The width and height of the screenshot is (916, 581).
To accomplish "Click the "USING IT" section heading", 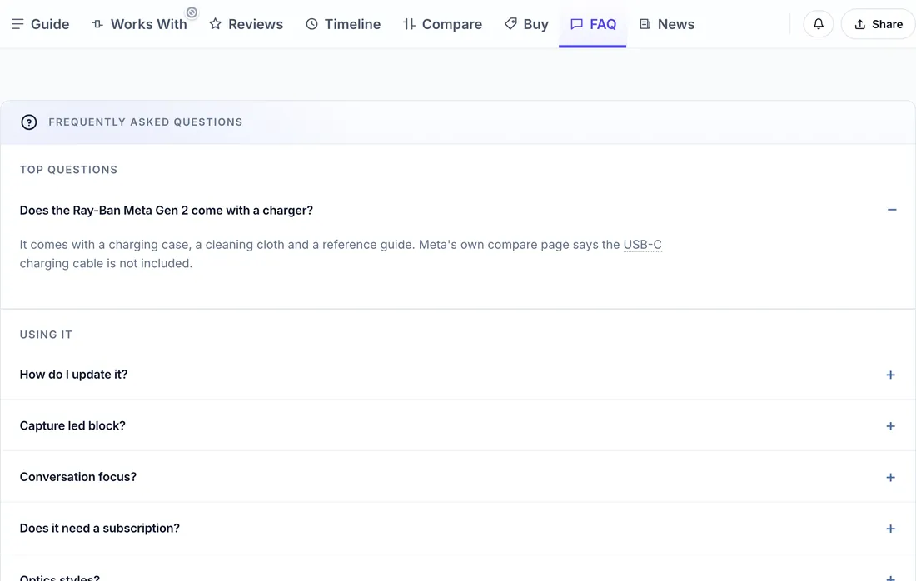I will pyautogui.click(x=46, y=335).
